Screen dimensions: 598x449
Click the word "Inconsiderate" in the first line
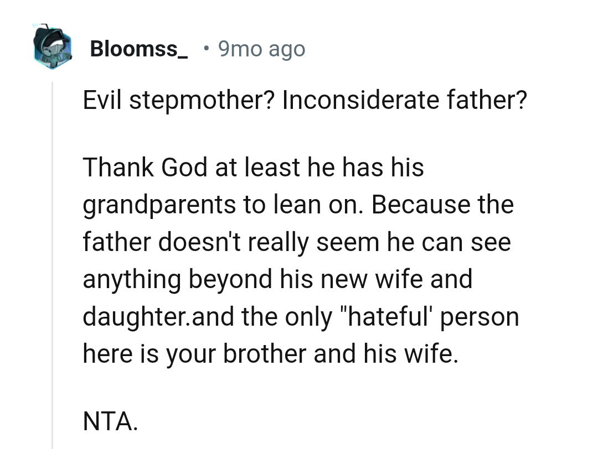tap(360, 101)
